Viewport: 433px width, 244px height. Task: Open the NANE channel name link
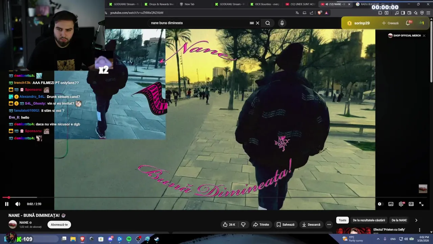(24, 223)
